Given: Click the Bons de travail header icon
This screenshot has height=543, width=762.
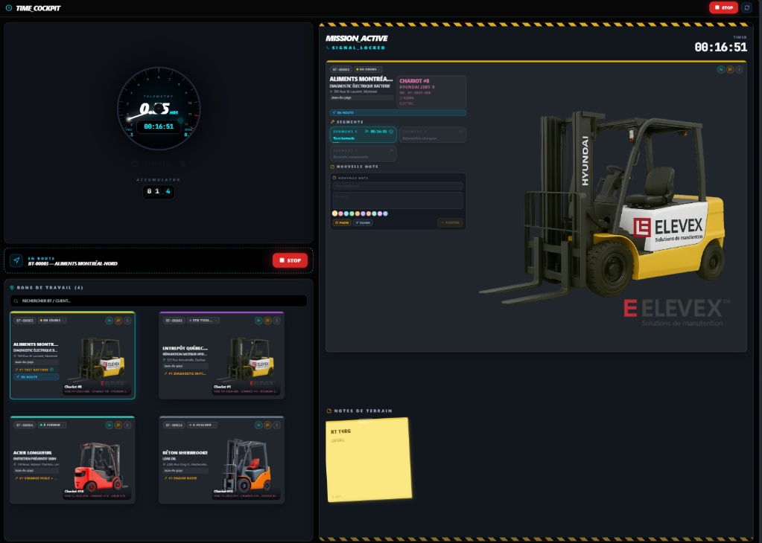Looking at the screenshot, I should [x=12, y=288].
